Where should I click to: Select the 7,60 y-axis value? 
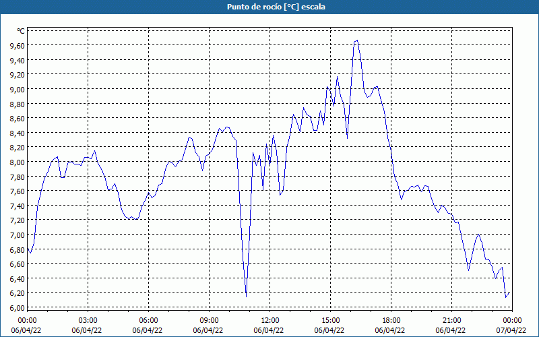(18, 191)
